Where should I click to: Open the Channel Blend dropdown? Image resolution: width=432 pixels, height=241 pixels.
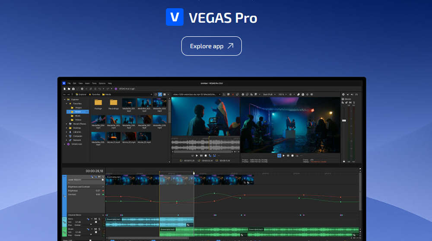point(103,215)
